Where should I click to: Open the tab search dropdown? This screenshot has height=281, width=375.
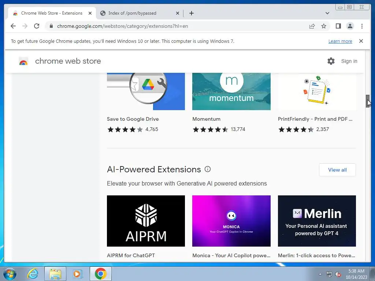point(327,13)
